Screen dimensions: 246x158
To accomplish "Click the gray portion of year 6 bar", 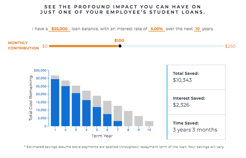I will [107, 107].
